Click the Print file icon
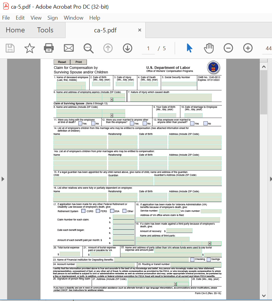Image resolution: width=272 pixels, height=301 pixels. (x=49, y=48)
